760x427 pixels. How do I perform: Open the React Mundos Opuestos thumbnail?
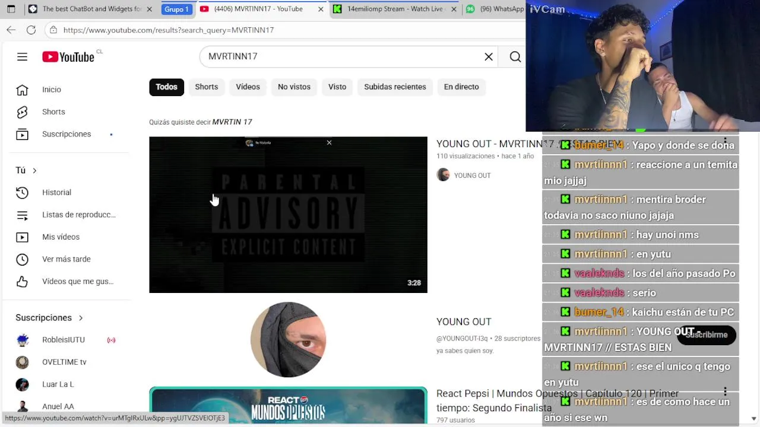click(x=288, y=406)
